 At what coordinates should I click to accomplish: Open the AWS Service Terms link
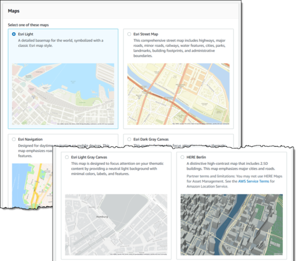[x=253, y=181]
